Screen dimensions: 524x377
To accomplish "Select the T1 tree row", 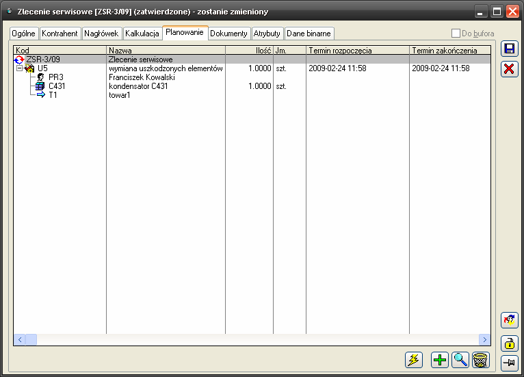I will click(x=252, y=95).
